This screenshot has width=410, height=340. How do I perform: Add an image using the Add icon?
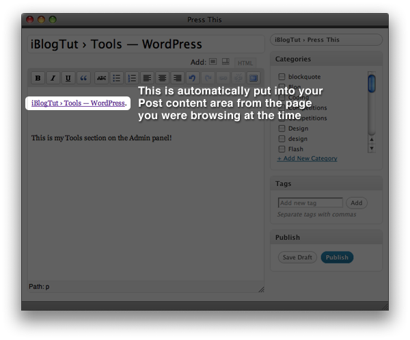tap(213, 62)
